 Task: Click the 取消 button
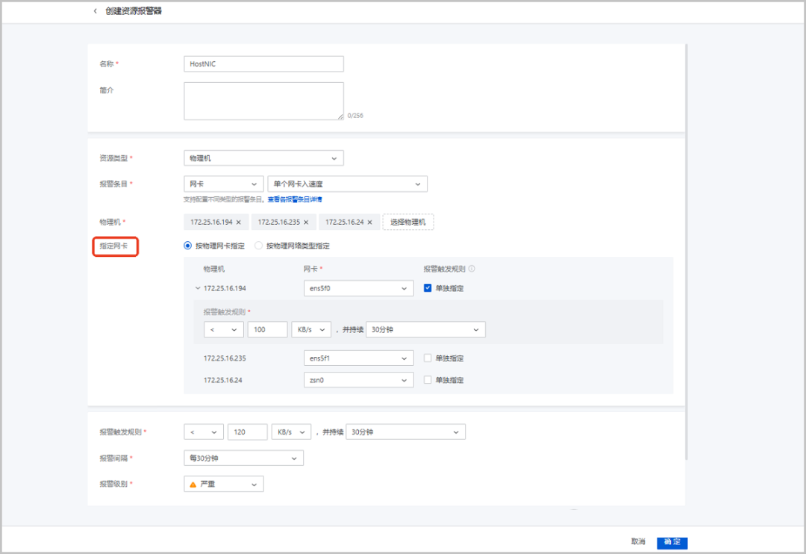point(637,542)
